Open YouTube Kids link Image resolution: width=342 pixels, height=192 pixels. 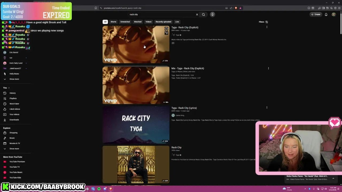coord(15,178)
